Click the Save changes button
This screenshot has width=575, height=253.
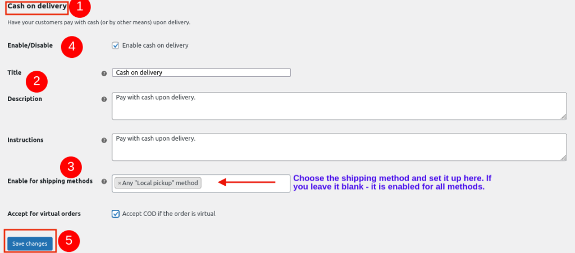(30, 243)
